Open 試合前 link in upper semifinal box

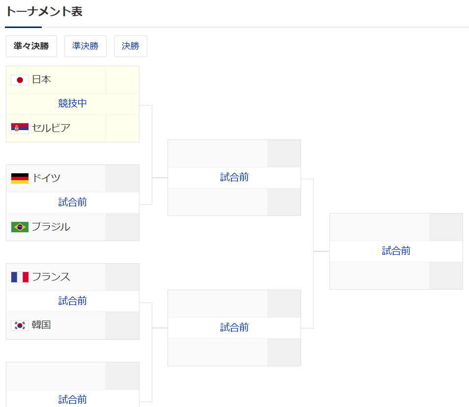[x=234, y=177]
